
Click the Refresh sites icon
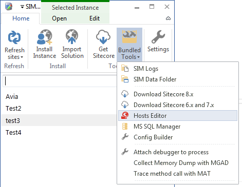tap(14, 37)
